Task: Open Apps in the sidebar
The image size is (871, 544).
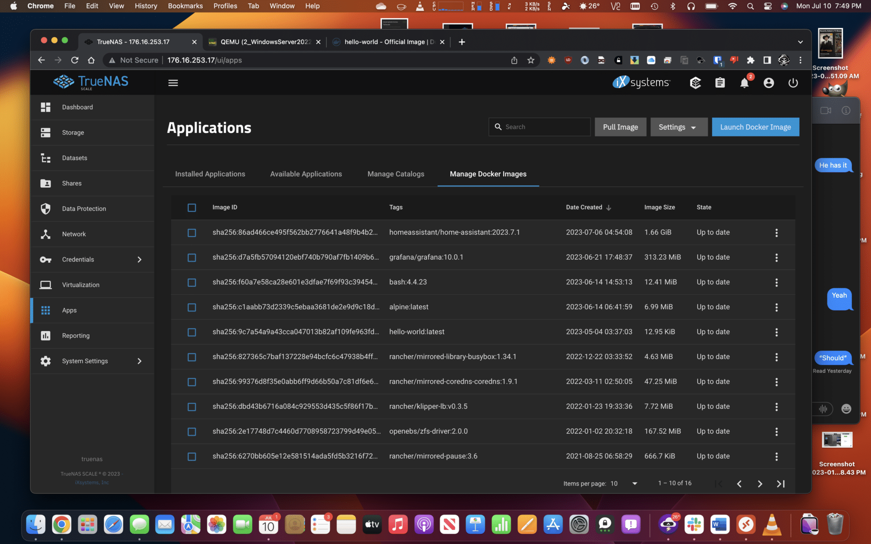Action: pos(92,310)
